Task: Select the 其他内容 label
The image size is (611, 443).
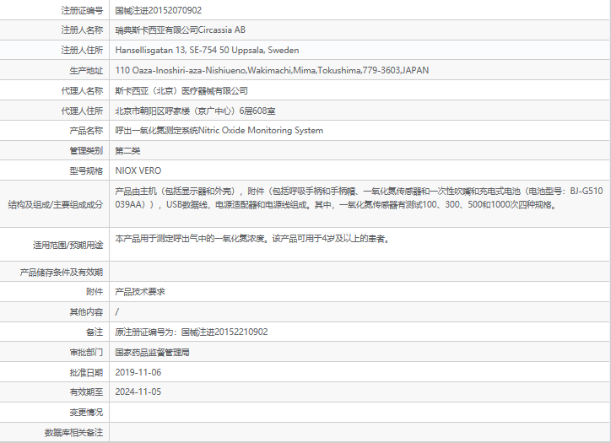Action: (x=86, y=312)
